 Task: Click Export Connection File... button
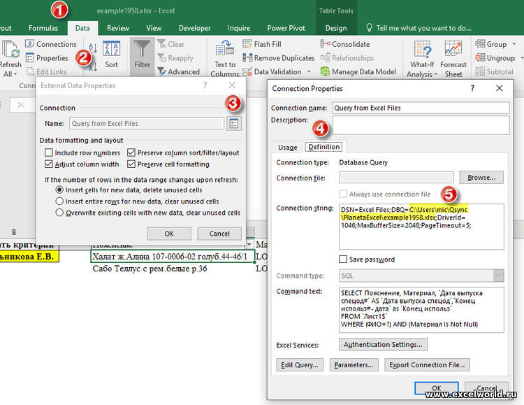point(427,365)
